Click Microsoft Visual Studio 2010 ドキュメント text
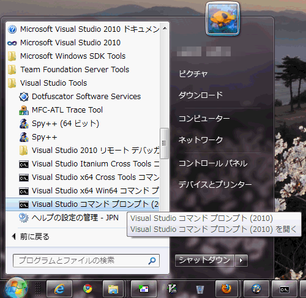 tap(90, 29)
